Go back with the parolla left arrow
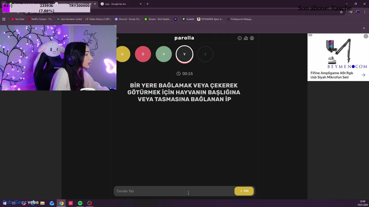Screen dimensions: 369x207 pos(118,38)
